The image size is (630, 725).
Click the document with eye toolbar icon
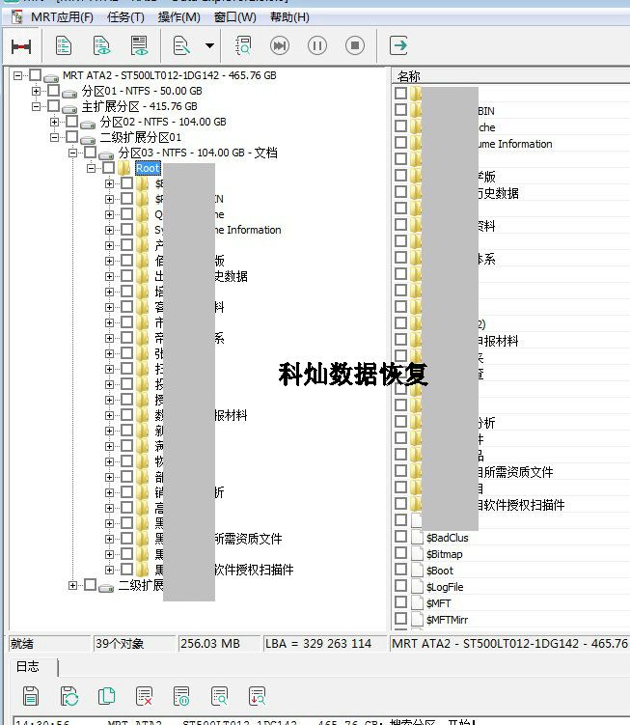(x=101, y=45)
